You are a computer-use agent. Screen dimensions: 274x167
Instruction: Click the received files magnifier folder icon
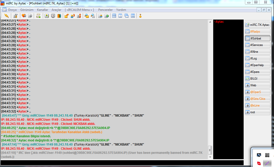pos(86,16)
